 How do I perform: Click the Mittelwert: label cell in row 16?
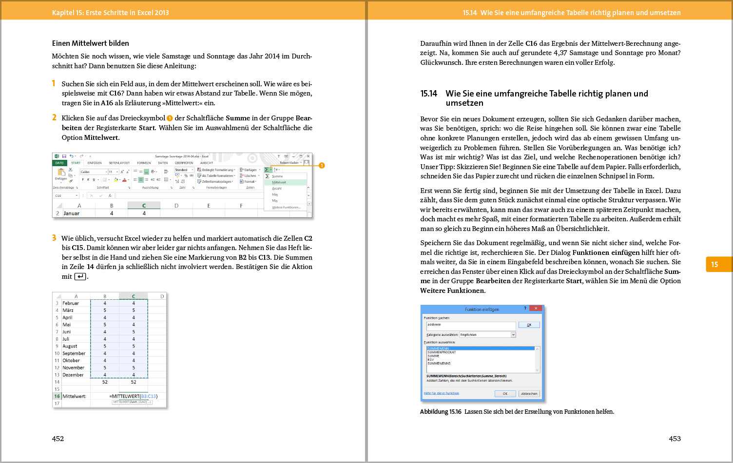(x=76, y=396)
